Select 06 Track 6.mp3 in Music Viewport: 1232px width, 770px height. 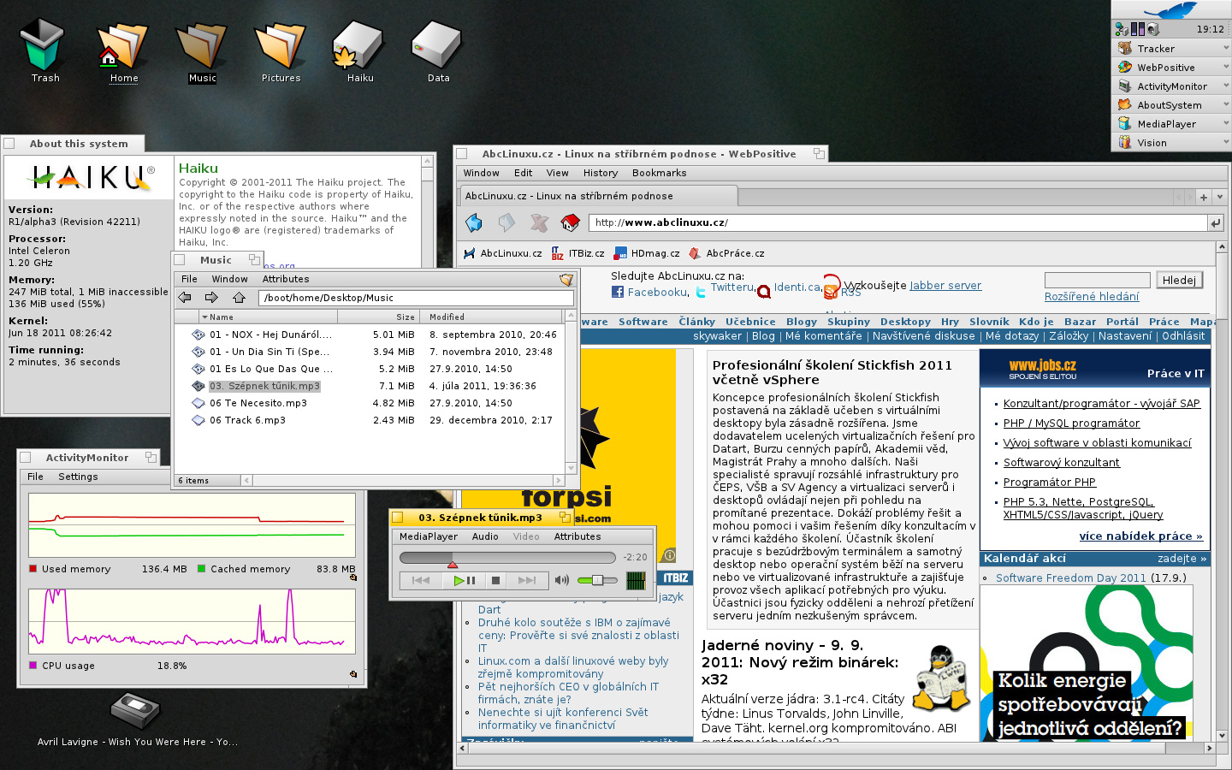tap(247, 420)
